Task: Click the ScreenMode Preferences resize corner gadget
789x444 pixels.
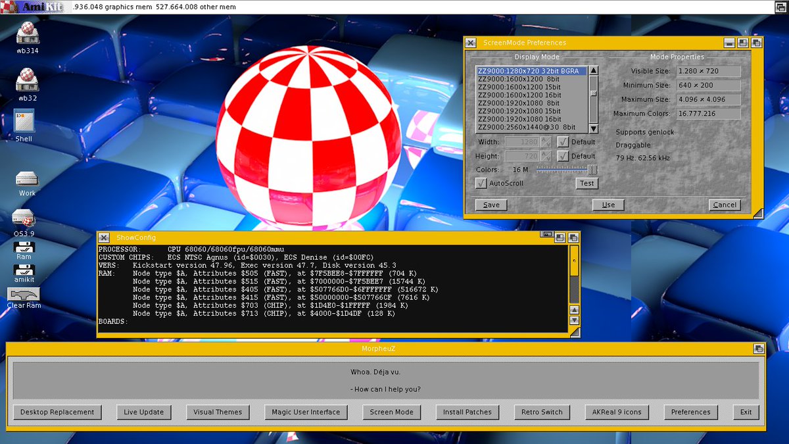Action: [x=758, y=212]
